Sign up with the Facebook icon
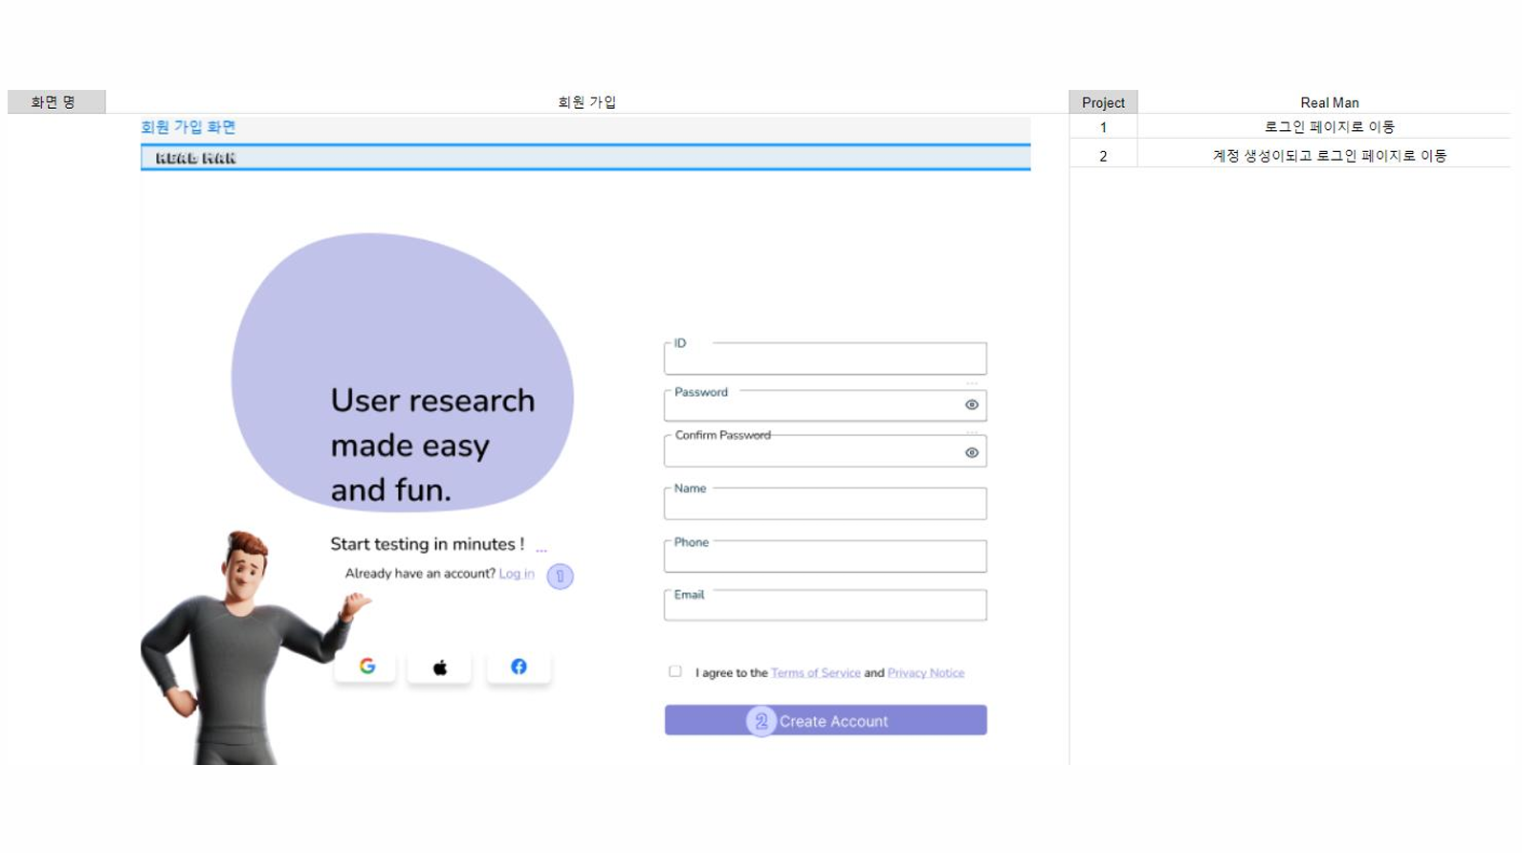This screenshot has width=1522, height=853. (x=518, y=667)
